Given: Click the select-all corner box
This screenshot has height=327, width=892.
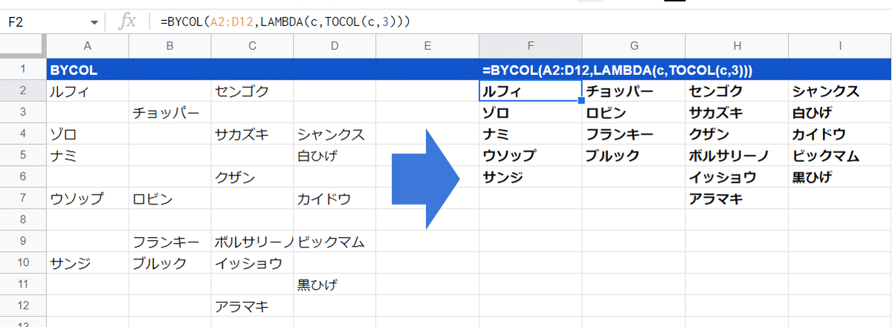Looking at the screenshot, I should (23, 46).
